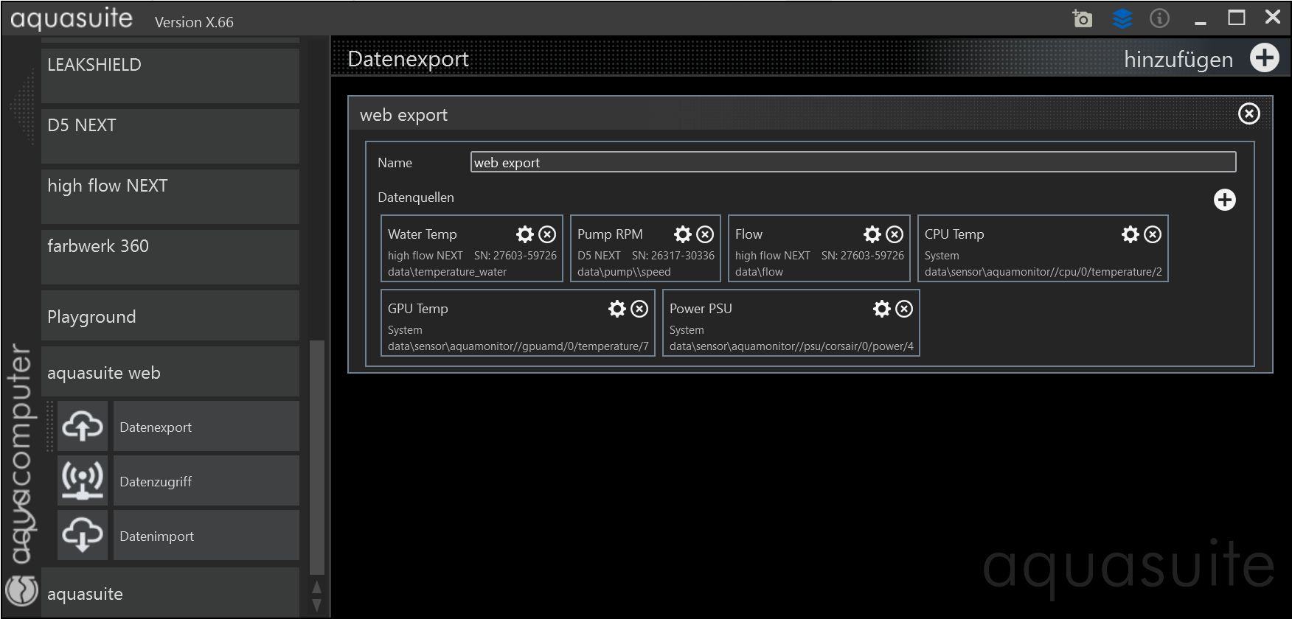Collapse the aquasuite web section
The height and width of the screenshot is (619, 1292).
[x=170, y=372]
